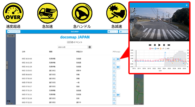Go back to Dashboard
Screen dimensions: 195x107
point(14,32)
